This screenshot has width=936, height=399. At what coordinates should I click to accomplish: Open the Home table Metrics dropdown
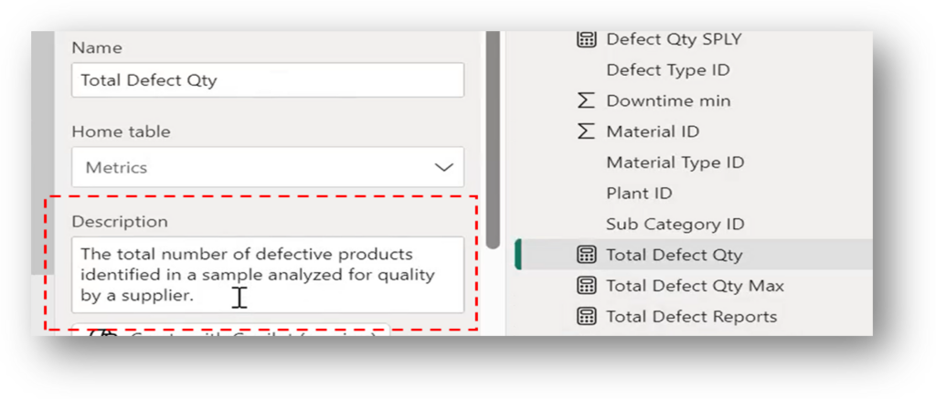point(268,167)
